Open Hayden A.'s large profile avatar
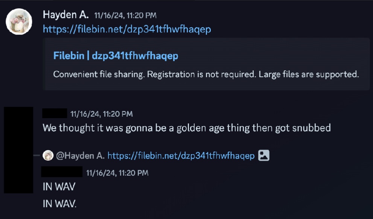The width and height of the screenshot is (373, 219). coord(19,22)
